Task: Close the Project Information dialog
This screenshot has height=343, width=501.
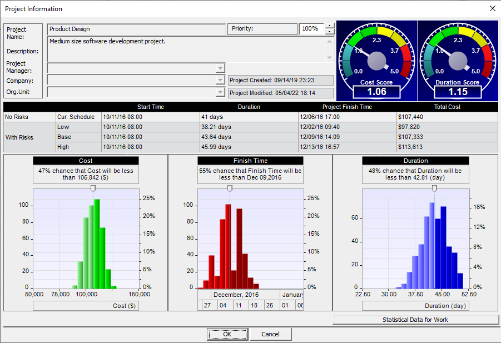Action: tap(493, 9)
